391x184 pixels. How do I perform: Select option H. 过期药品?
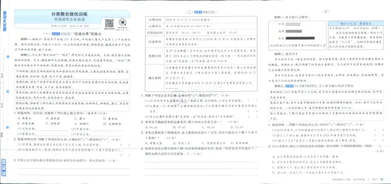[x=112, y=123]
